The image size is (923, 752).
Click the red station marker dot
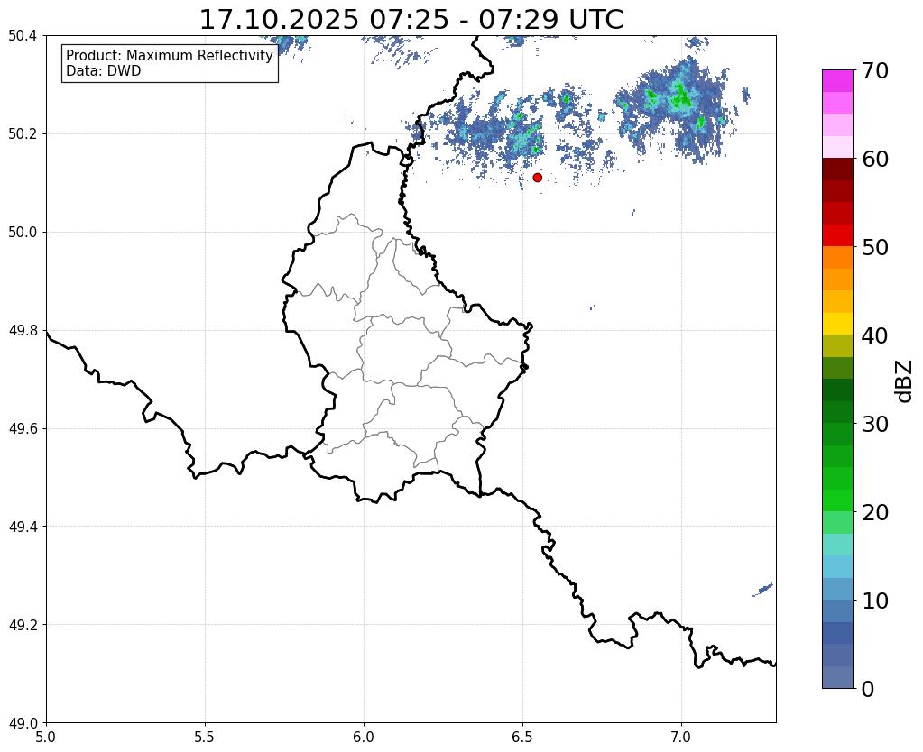coord(537,178)
